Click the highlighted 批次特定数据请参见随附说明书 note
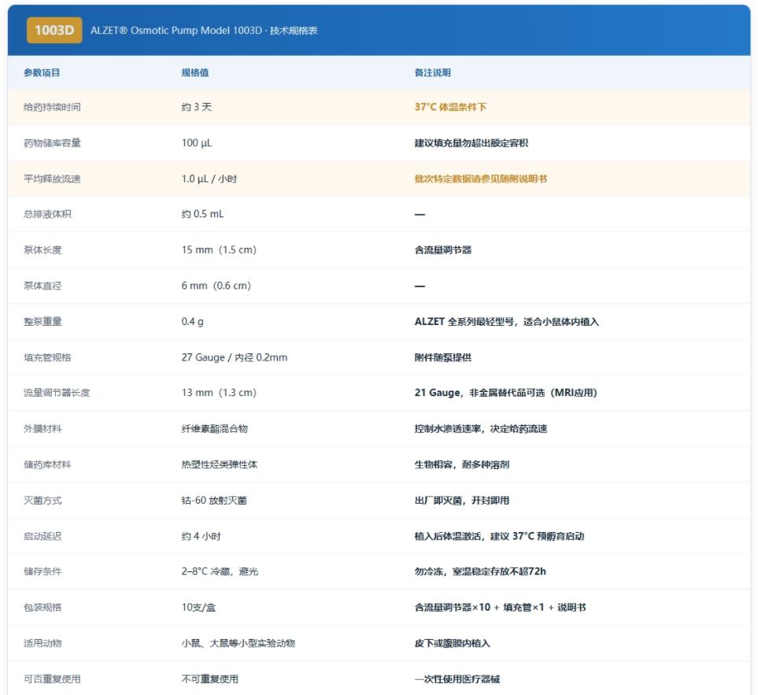The width and height of the screenshot is (758, 695). click(x=483, y=179)
